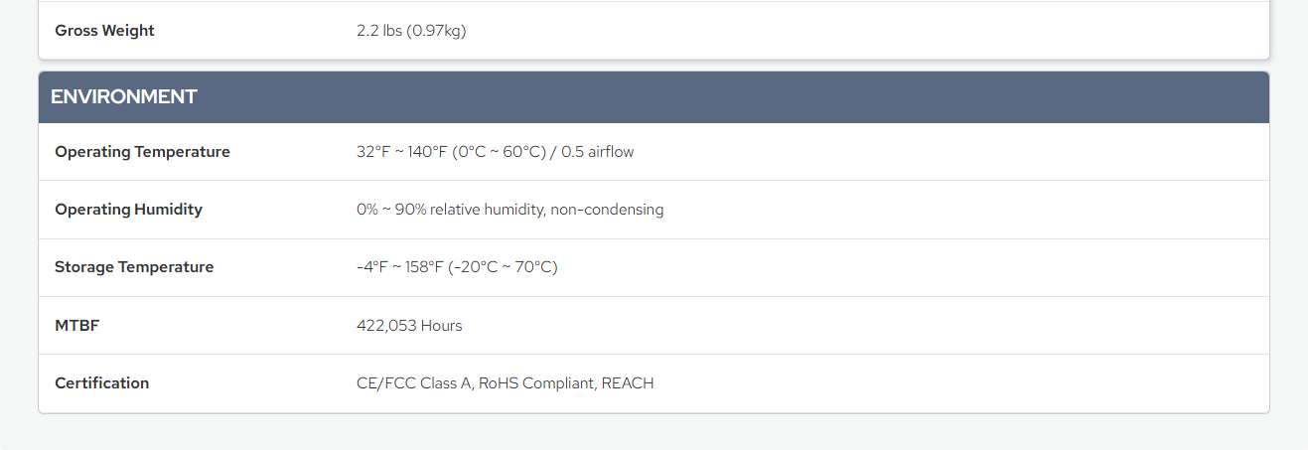The image size is (1308, 450).
Task: Click the REACH certification text
Action: coord(628,383)
